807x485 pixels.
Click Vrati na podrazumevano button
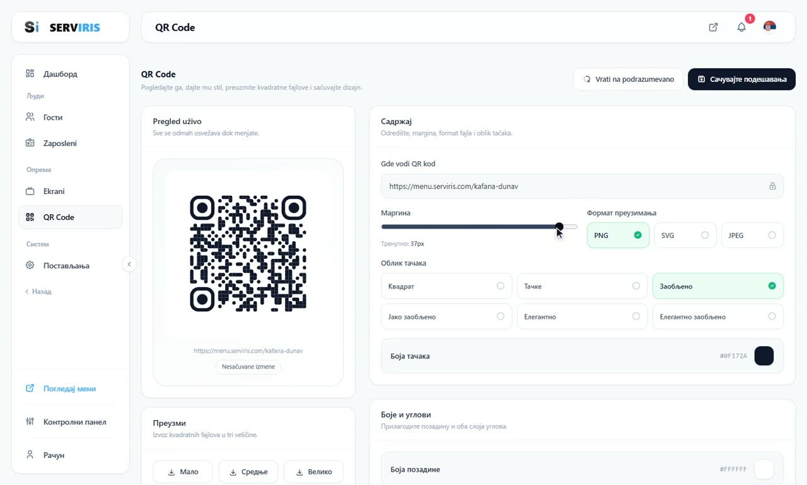coord(628,79)
